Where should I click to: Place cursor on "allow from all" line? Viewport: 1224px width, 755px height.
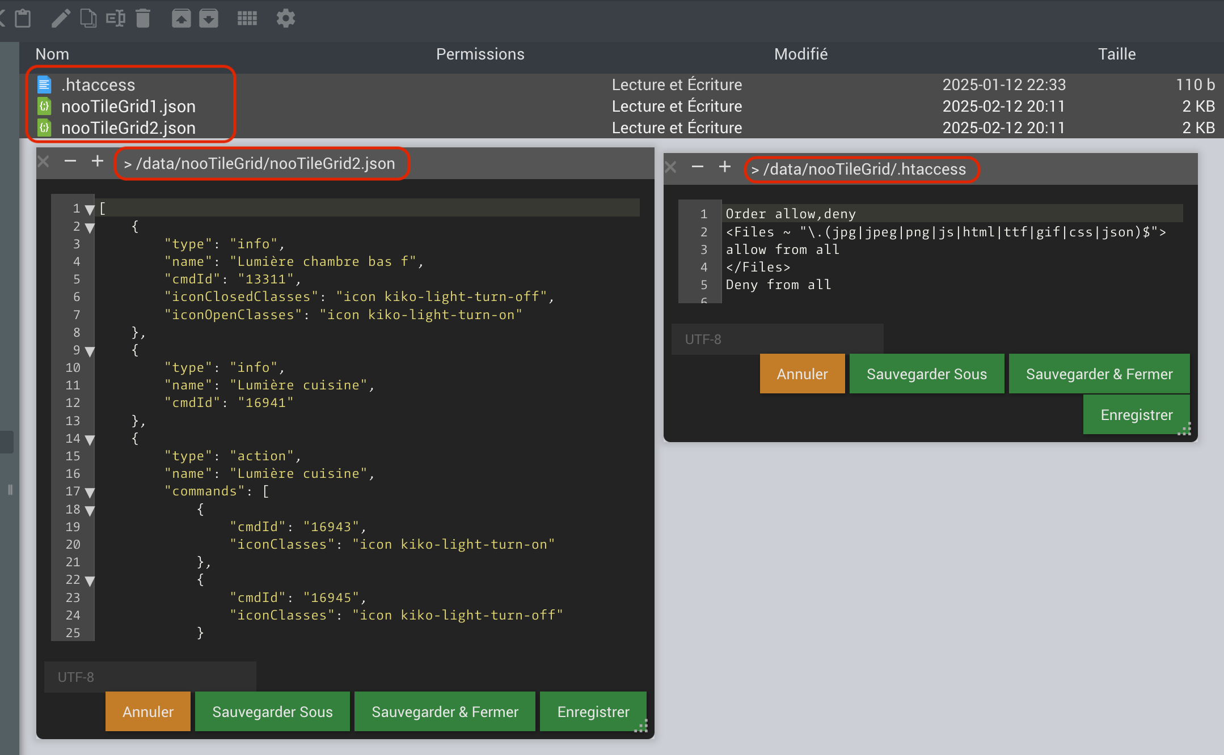[x=782, y=249]
